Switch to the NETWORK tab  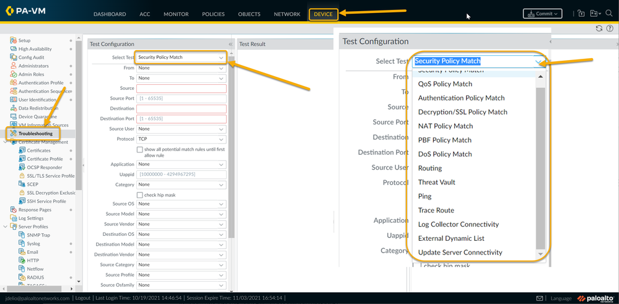point(287,14)
